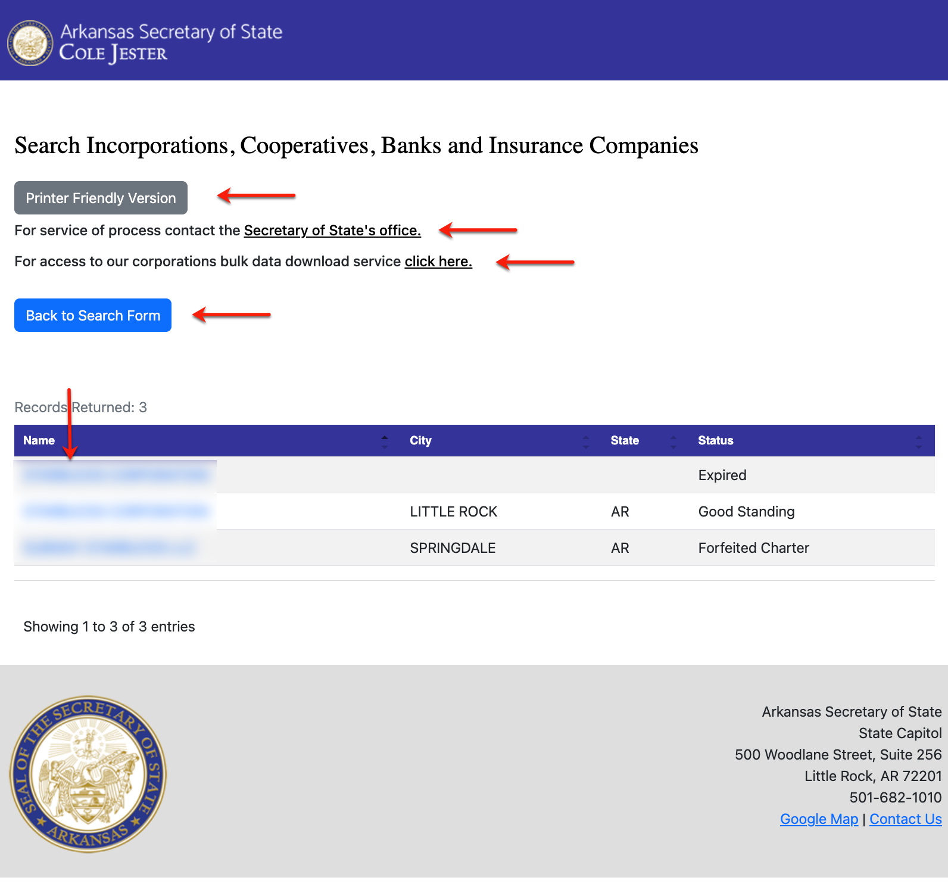Select the 'SPRINGDALE' city cell
The image size is (948, 896).
coord(453,547)
